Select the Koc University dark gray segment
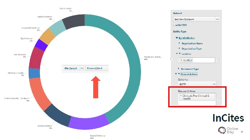250x140 pixels. [74, 22]
